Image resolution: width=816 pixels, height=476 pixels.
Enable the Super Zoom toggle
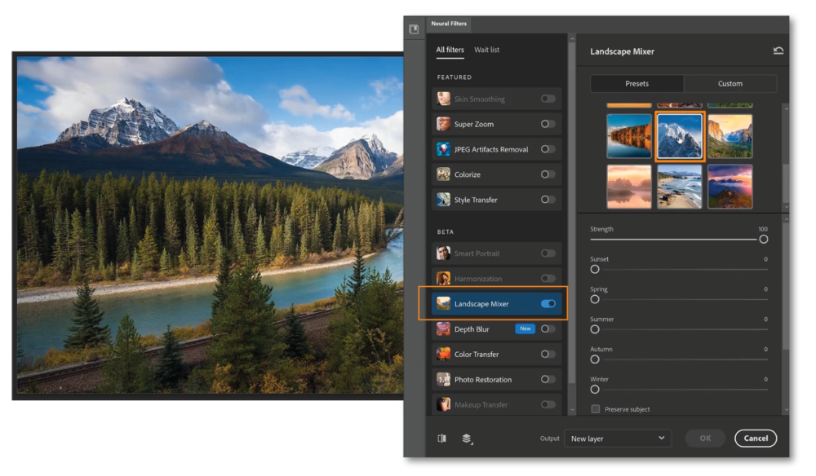548,124
